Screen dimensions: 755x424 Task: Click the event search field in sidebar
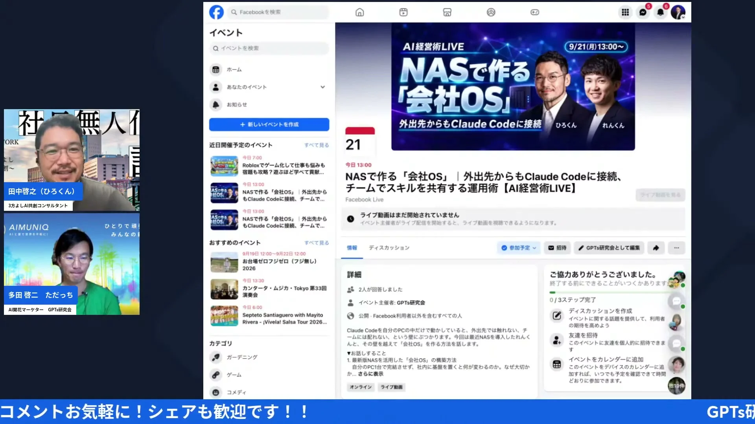click(269, 48)
